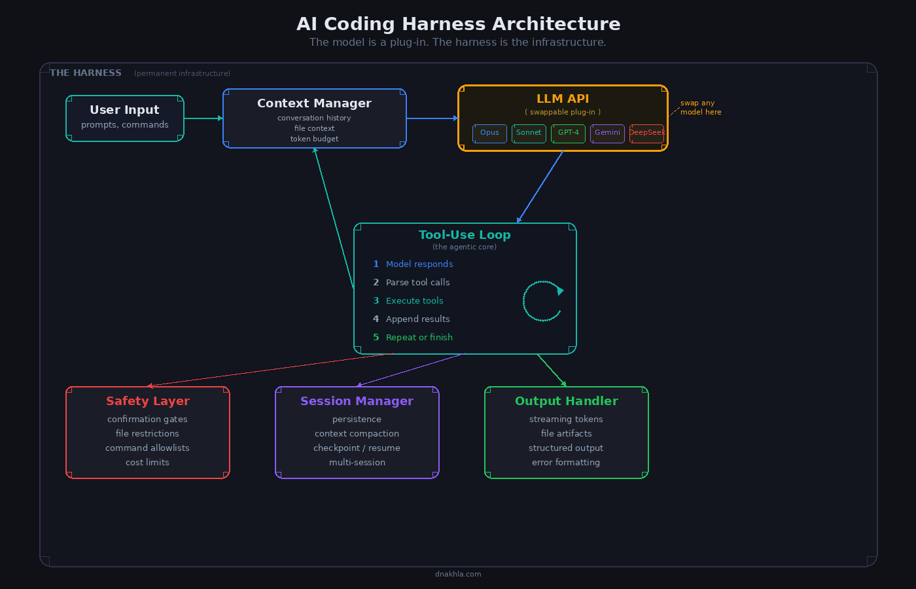Toggle the Session Manager persistence entry
Viewport: 916px width, 589px height.
[357, 419]
